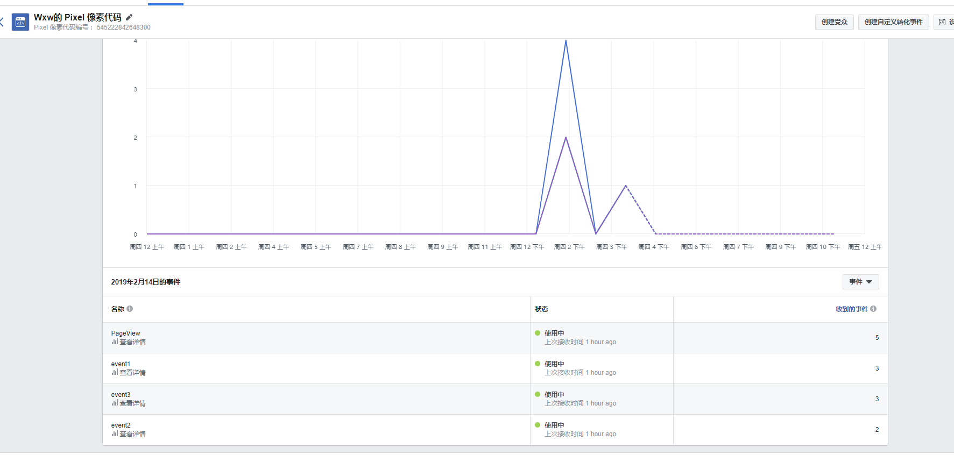The image size is (954, 455).
Task: Open 查看详情 for PageView
Action: (132, 342)
